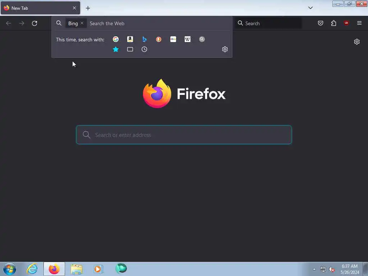The image size is (368, 276).
Task: Search this time with eBay
Action: (173, 39)
